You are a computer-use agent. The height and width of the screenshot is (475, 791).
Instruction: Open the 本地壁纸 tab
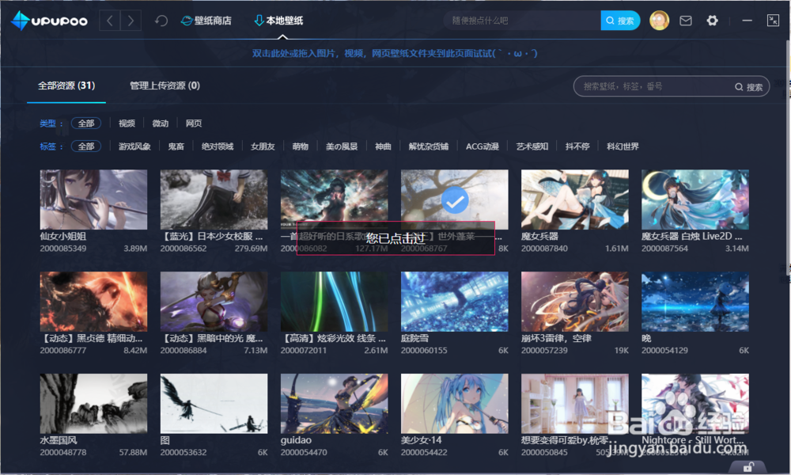tap(278, 21)
